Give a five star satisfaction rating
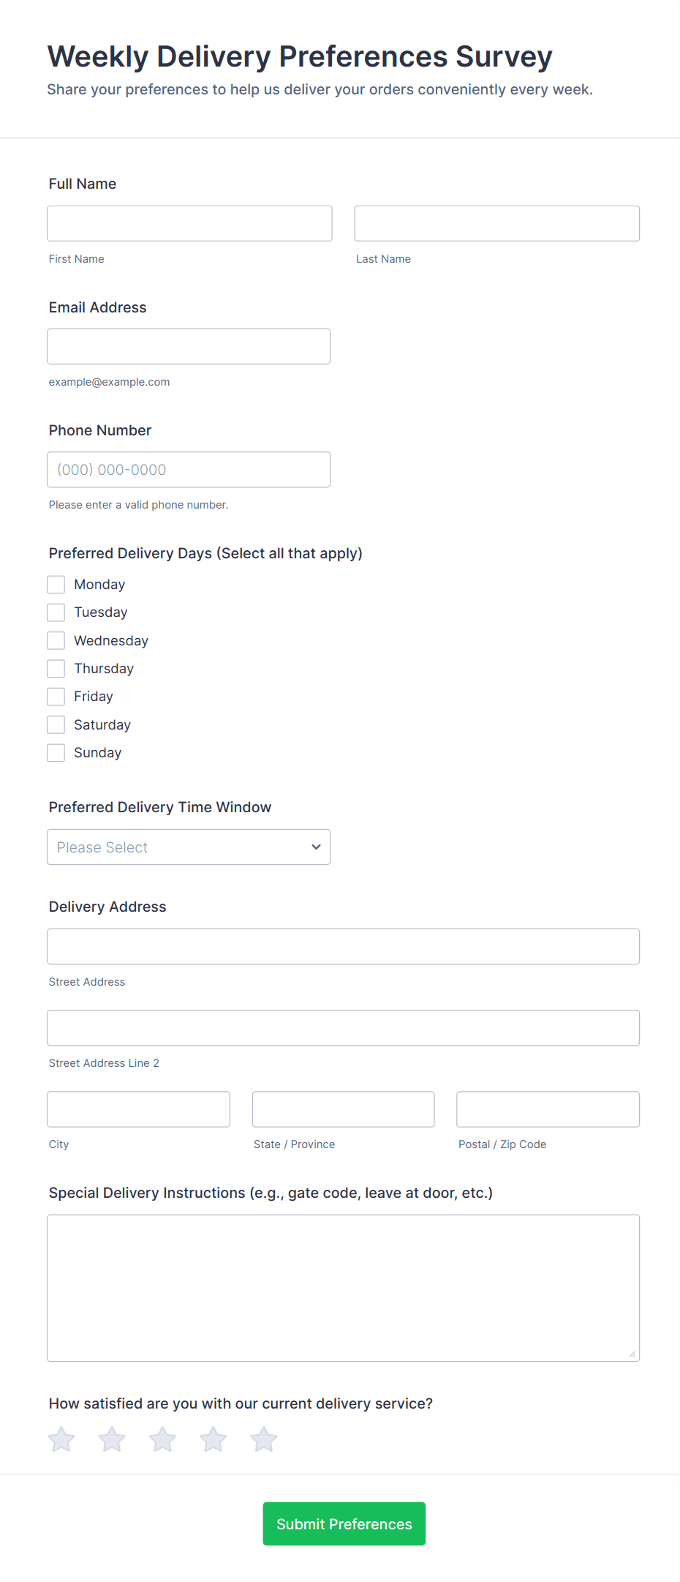 pos(264,1439)
